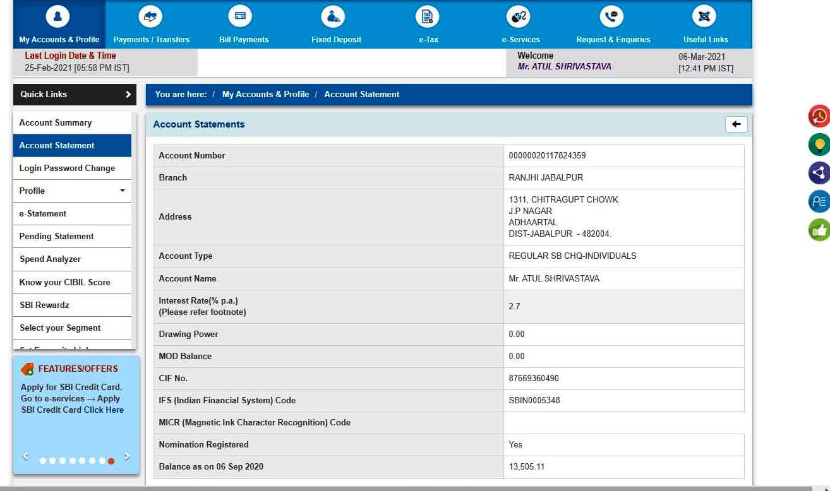Click account number 00000020117824359
The height and width of the screenshot is (491, 830).
(547, 155)
